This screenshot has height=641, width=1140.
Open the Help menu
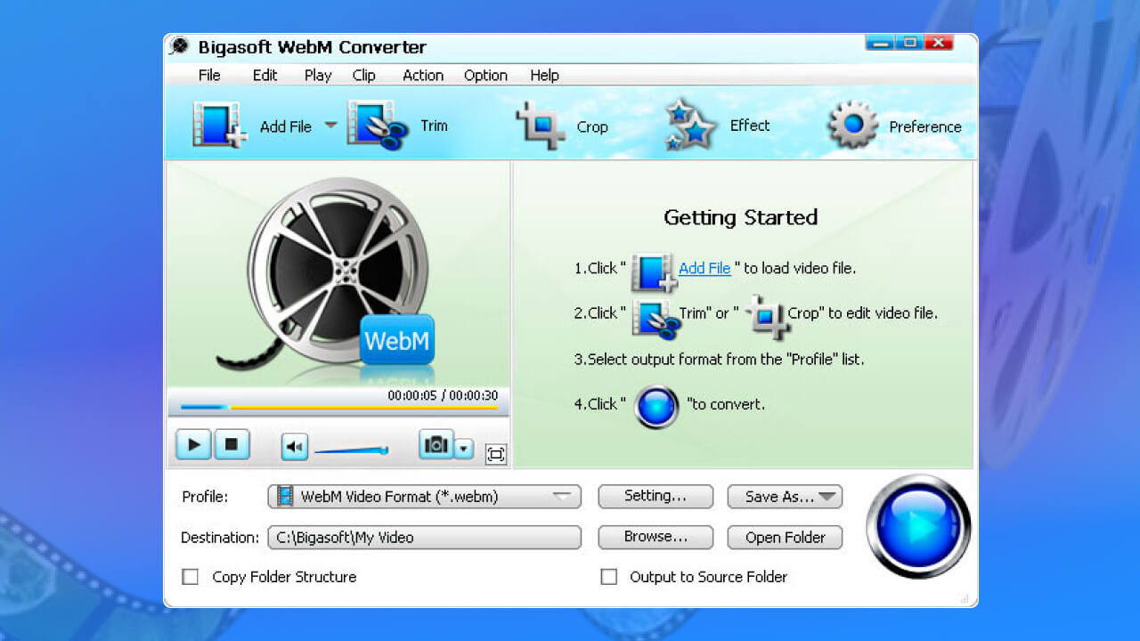tap(544, 76)
